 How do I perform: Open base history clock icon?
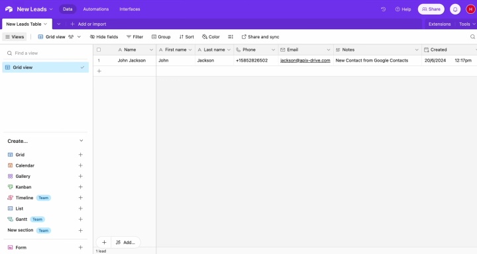[x=384, y=9]
